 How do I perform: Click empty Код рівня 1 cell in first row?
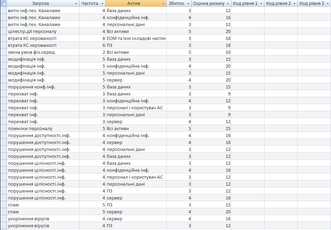247,10
